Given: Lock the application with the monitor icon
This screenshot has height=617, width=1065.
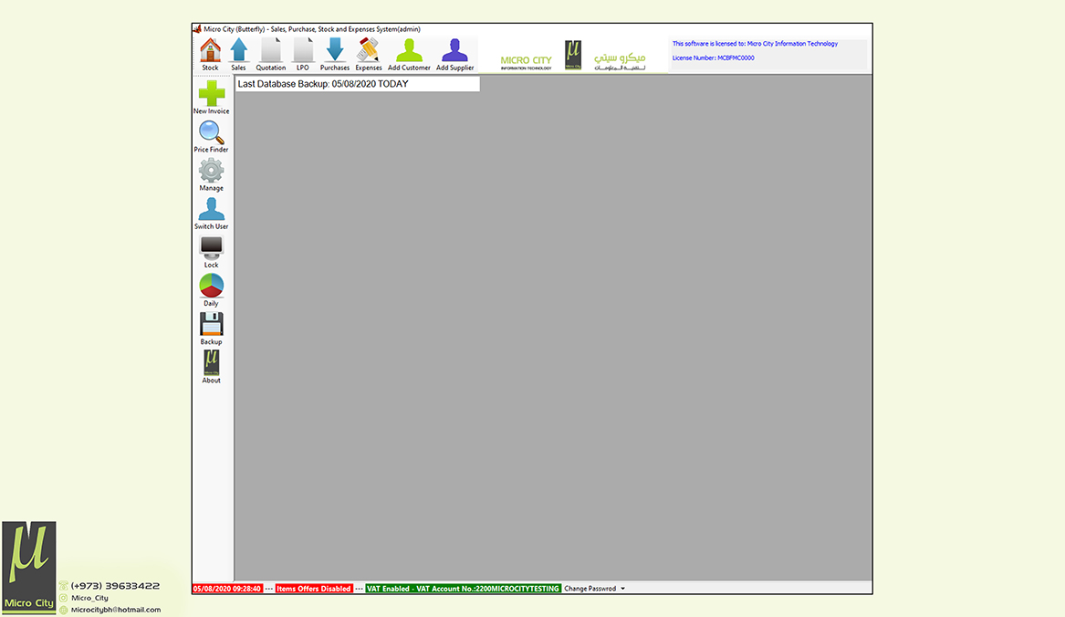Looking at the screenshot, I should 211,252.
